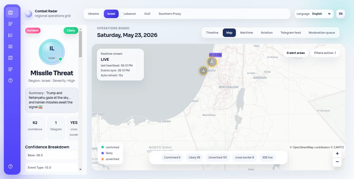This screenshot has width=354, height=179.
Task: Click the GAZA label on map
Action: [x=194, y=101]
